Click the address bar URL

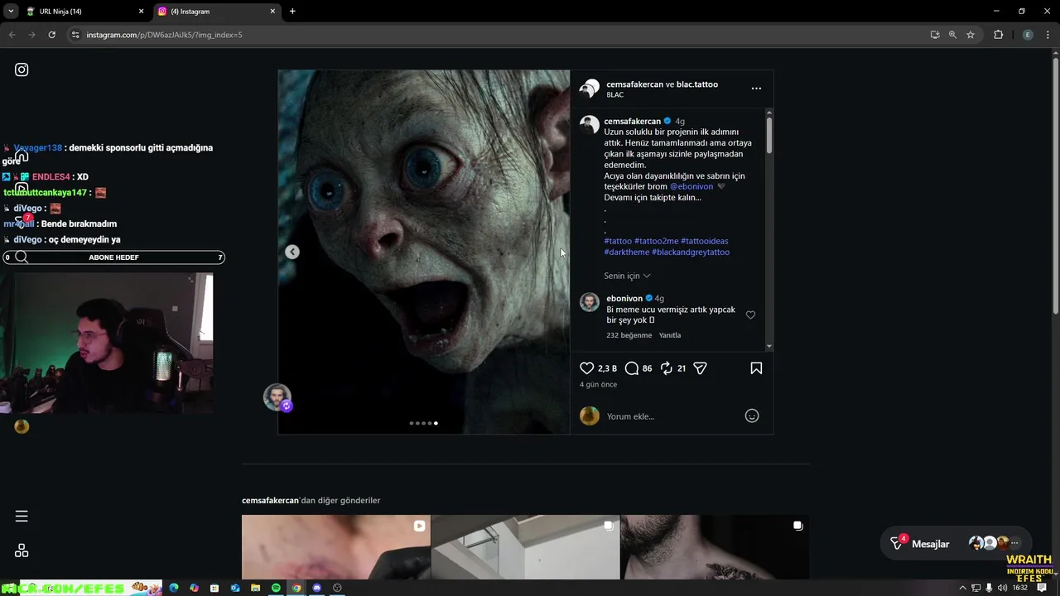164,35
